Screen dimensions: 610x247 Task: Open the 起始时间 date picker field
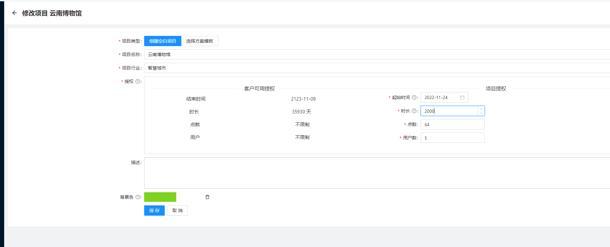point(444,97)
